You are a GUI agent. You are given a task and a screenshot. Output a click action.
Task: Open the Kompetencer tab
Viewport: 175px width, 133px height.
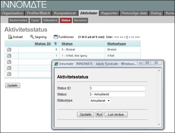tap(65, 13)
